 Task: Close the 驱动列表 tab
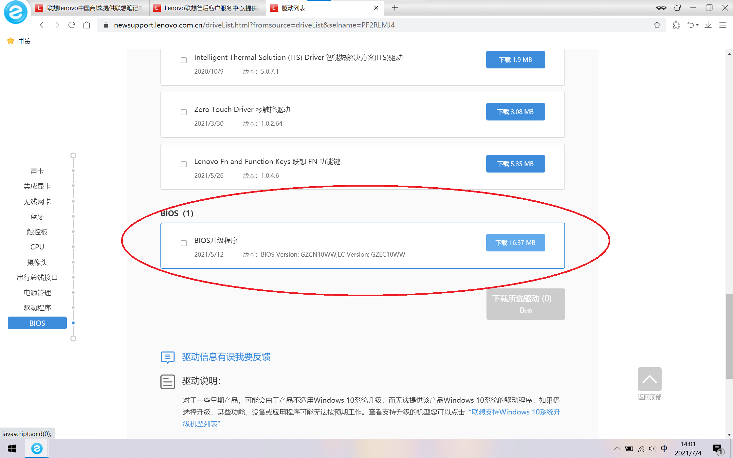pos(376,8)
